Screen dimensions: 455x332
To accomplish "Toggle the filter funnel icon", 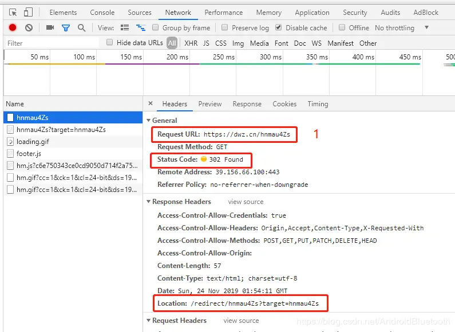I will tap(66, 28).
